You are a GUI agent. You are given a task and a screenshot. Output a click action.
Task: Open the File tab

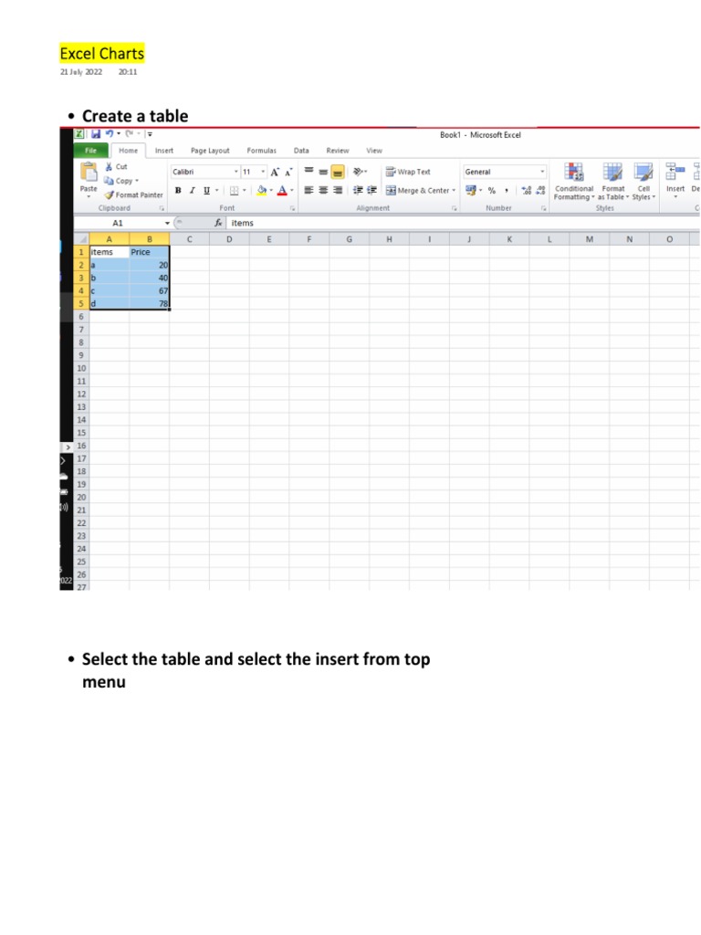coord(90,151)
